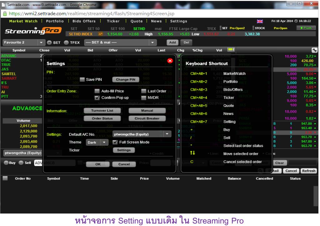320x226 pixels.
Task: Select DTAC row in watch list
Action: (x=6, y=60)
